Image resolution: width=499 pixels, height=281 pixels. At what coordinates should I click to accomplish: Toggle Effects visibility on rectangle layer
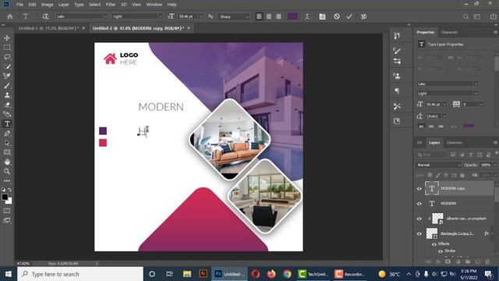pos(434,244)
